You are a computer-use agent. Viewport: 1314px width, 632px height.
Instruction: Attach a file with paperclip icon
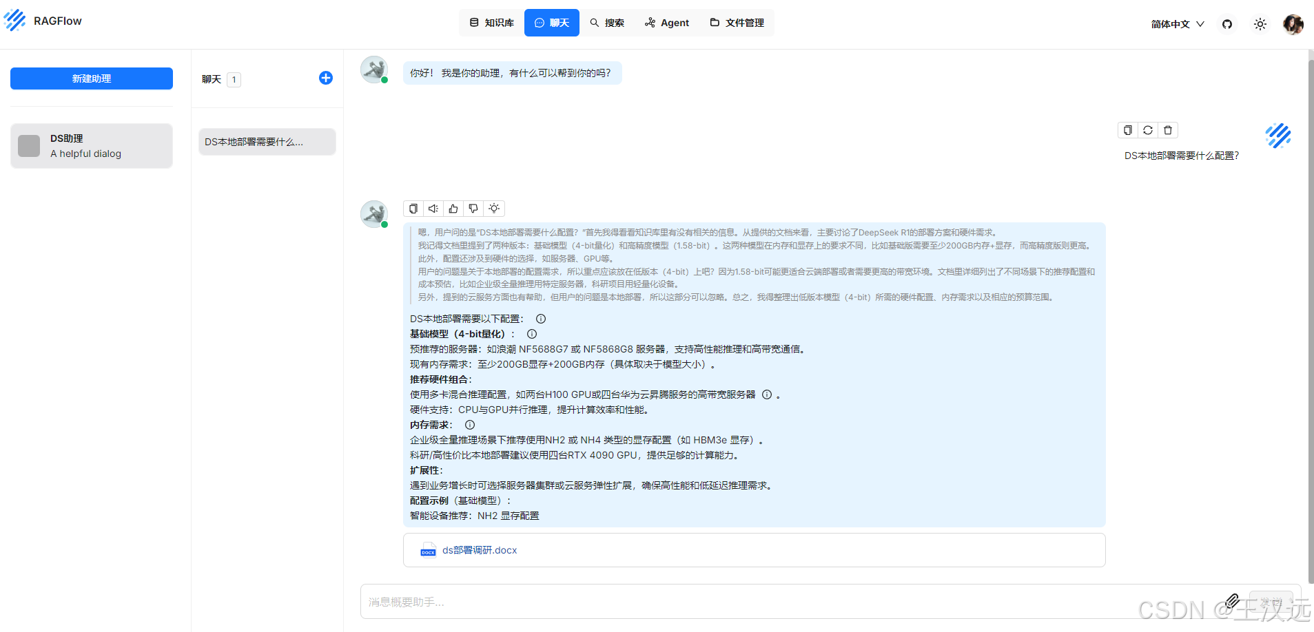point(1232,601)
